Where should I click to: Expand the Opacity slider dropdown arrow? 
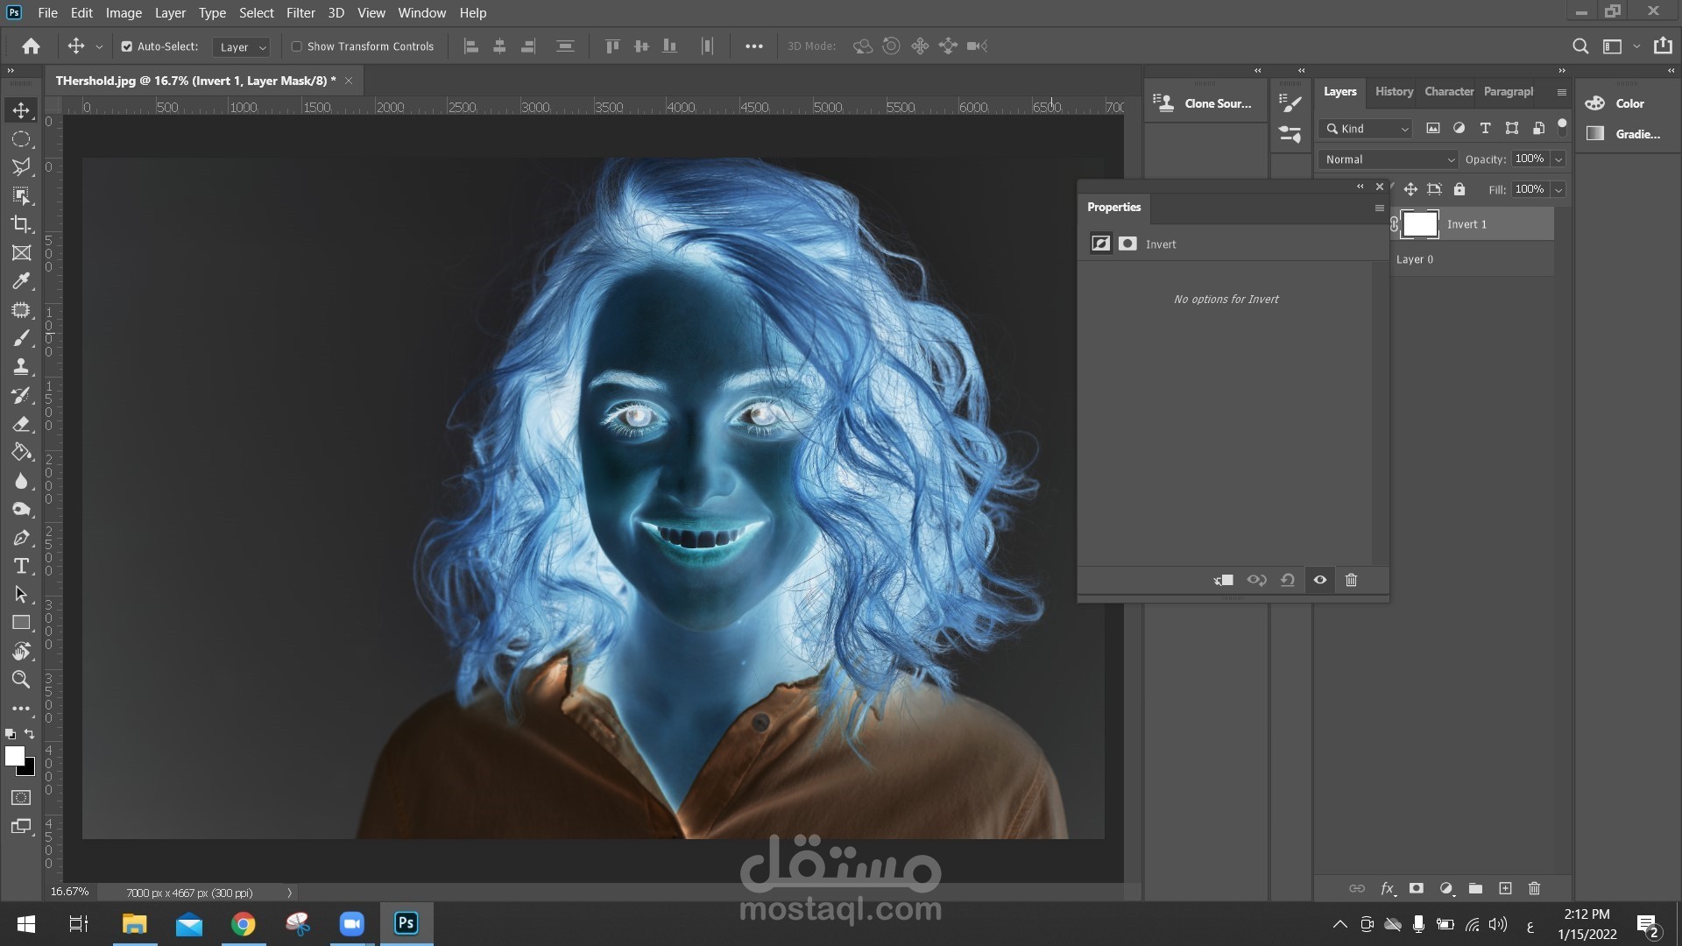(x=1558, y=159)
